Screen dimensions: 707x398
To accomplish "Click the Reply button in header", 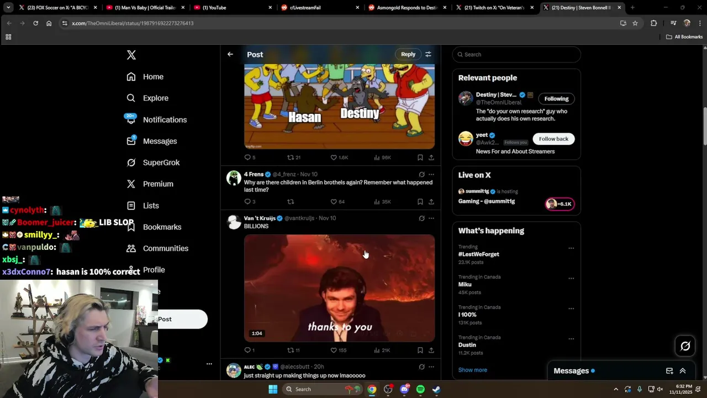I will coord(408,54).
